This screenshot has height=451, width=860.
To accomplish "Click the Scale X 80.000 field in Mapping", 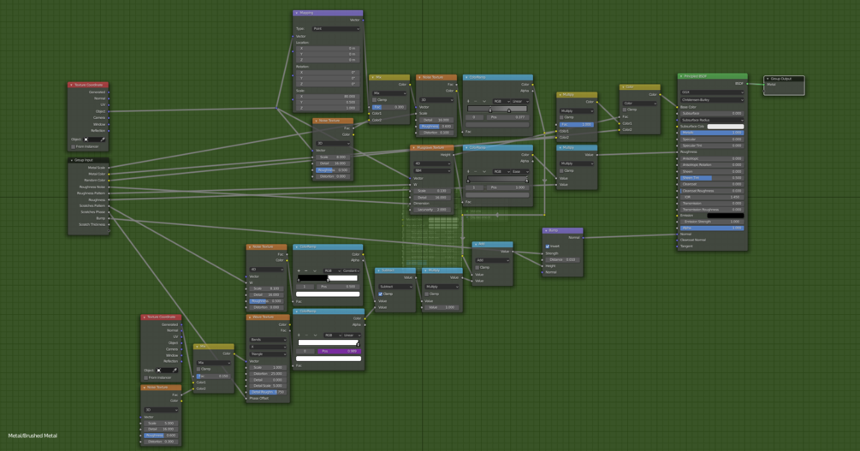I will click(x=328, y=96).
